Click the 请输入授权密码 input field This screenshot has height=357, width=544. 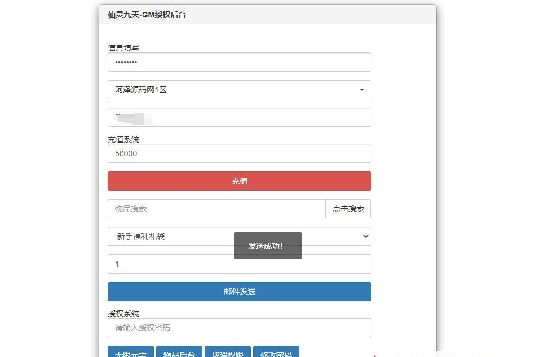(x=239, y=328)
